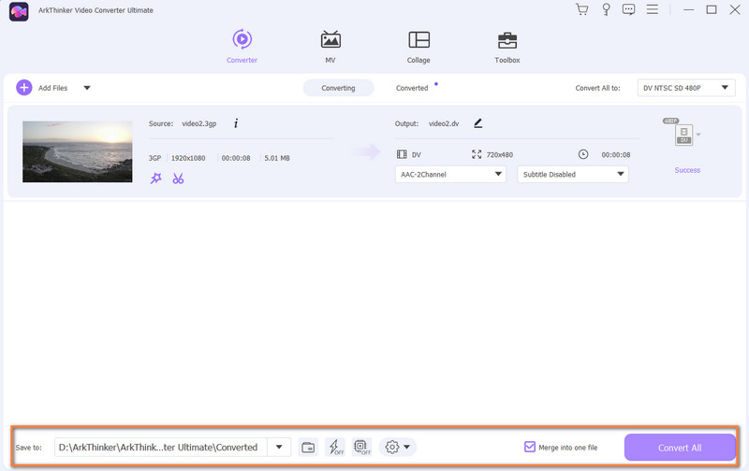Expand the Save to path dropdown
Image resolution: width=749 pixels, height=471 pixels.
pyautogui.click(x=279, y=447)
